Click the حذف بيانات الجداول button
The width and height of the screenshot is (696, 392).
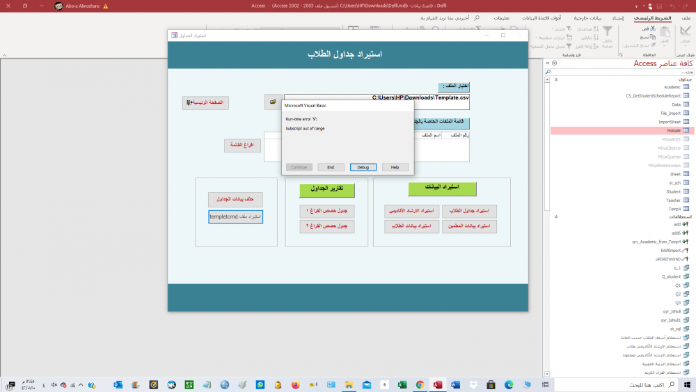tap(235, 199)
